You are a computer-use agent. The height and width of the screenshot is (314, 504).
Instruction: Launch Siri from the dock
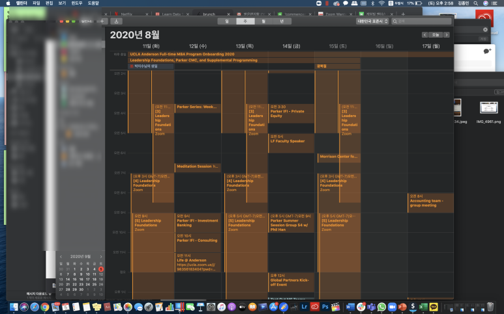click(24, 307)
